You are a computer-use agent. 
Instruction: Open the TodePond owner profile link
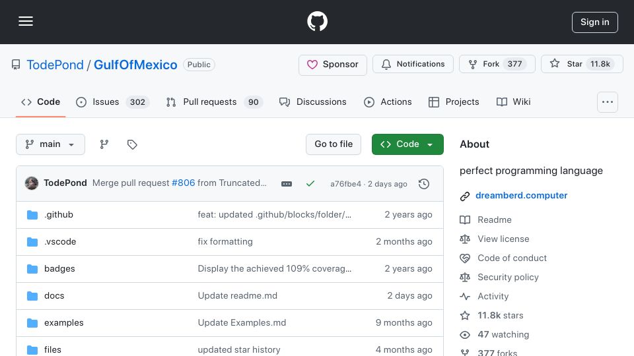click(x=55, y=65)
